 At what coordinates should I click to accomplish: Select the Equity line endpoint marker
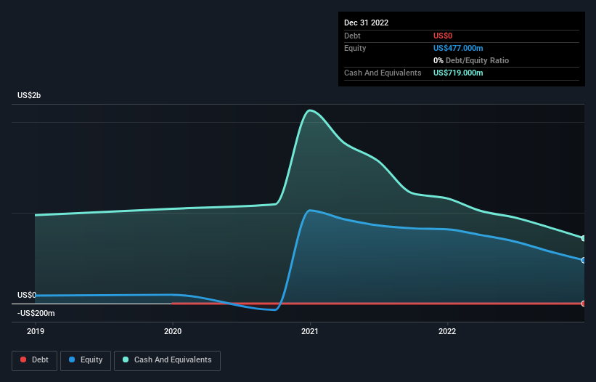(584, 261)
